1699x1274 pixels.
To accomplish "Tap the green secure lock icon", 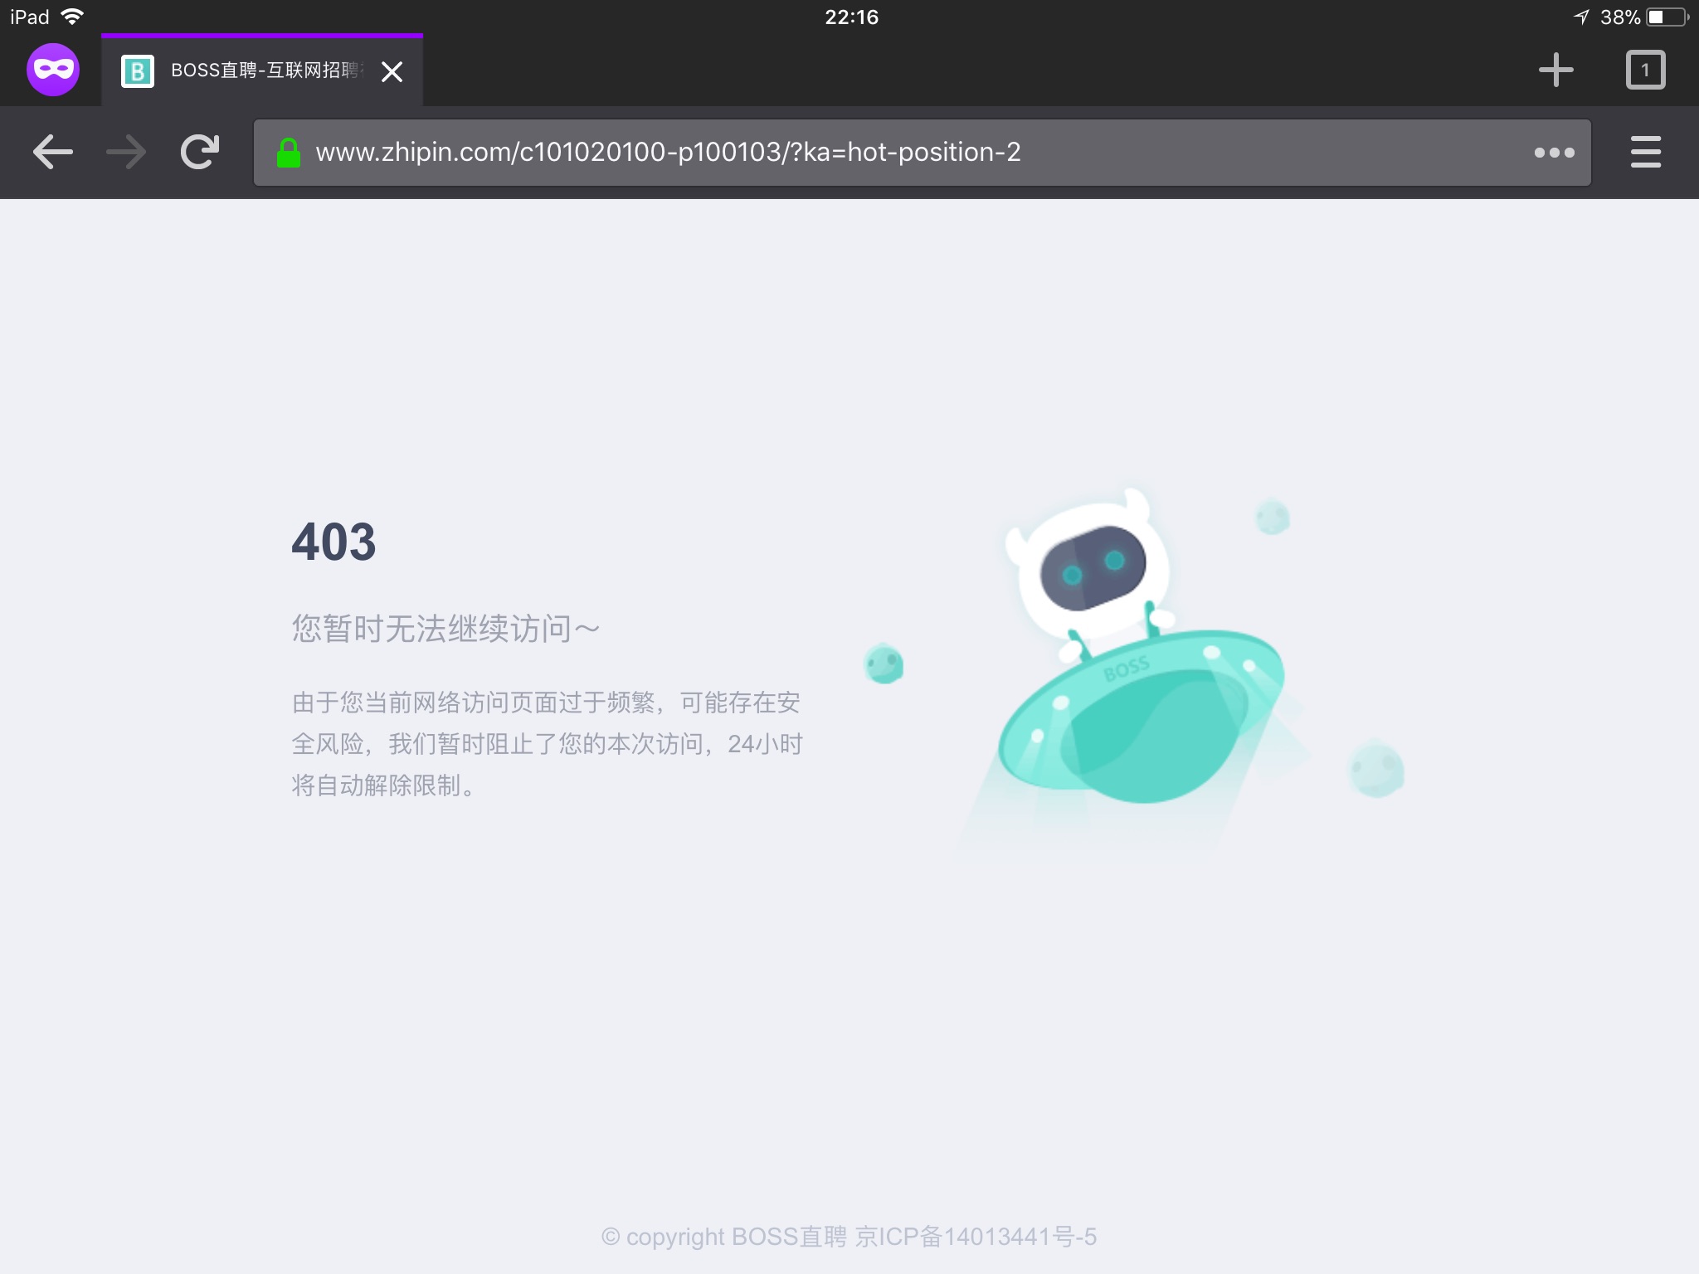I will 288,153.
